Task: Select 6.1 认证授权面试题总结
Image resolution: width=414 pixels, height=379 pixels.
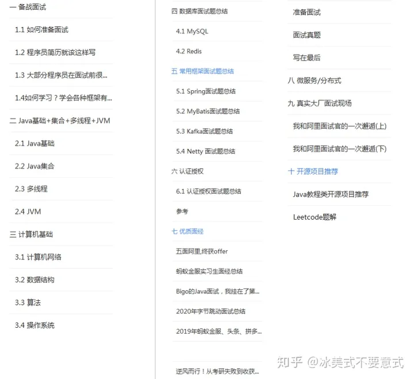Action: pos(209,192)
